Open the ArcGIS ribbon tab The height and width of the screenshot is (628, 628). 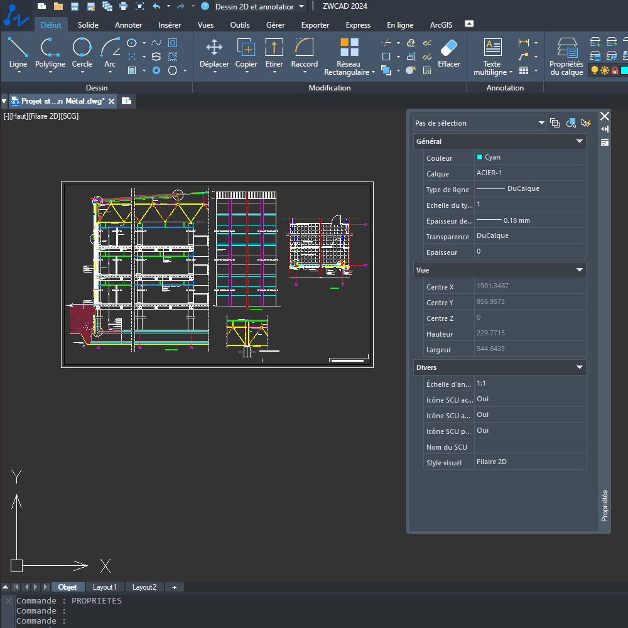(441, 25)
